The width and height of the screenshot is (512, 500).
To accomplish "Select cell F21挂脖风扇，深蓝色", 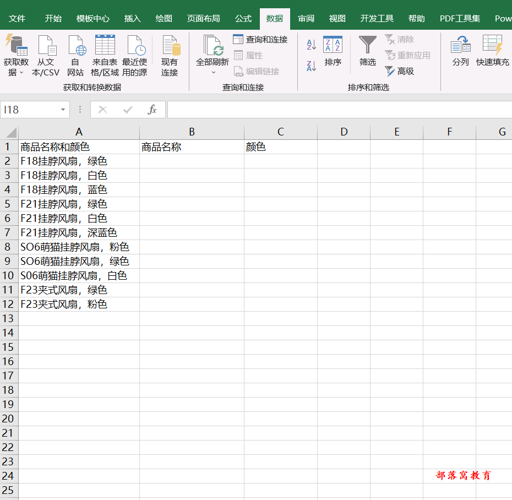I will pyautogui.click(x=79, y=233).
